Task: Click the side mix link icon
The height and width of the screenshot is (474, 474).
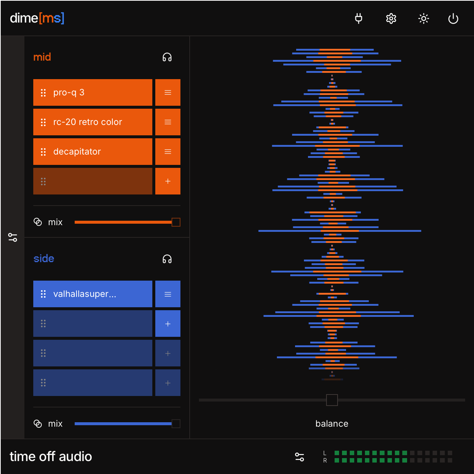Action: (x=38, y=424)
